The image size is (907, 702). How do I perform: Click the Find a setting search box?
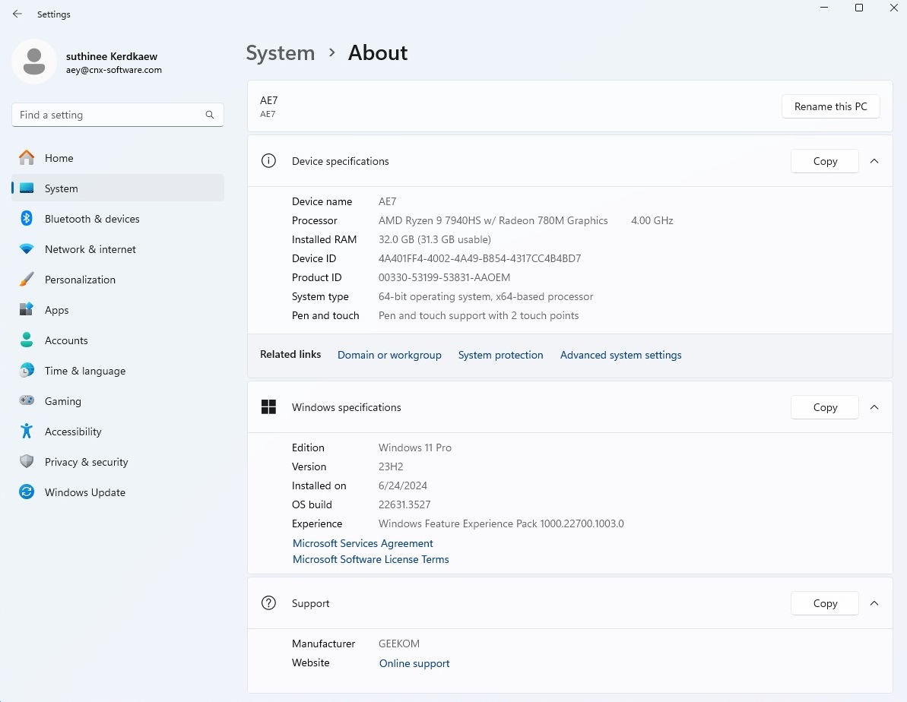coord(117,115)
